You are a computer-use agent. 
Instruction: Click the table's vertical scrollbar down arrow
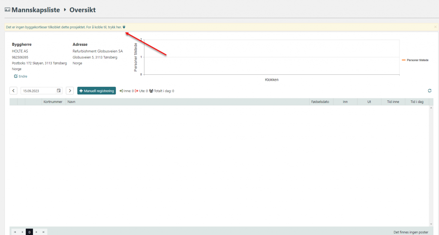[x=431, y=224]
